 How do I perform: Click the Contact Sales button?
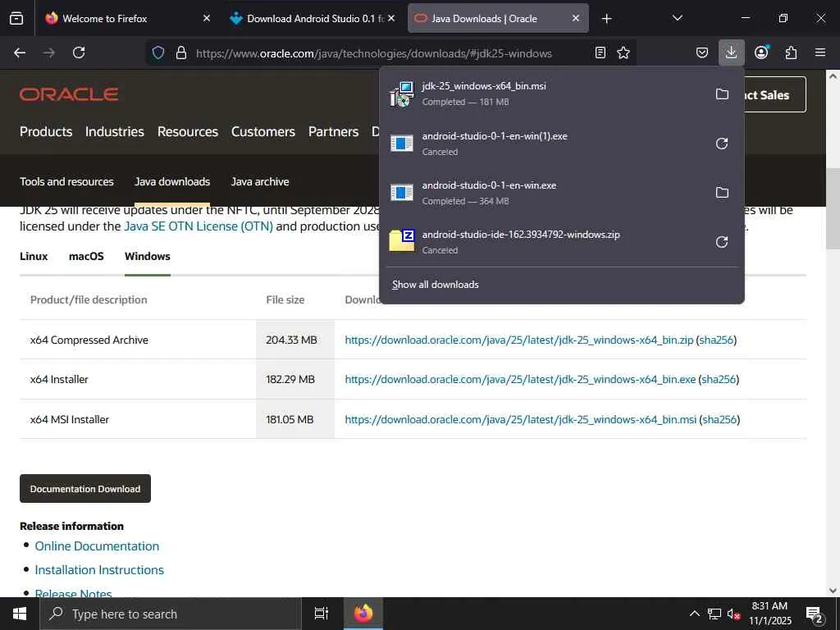[x=774, y=95]
